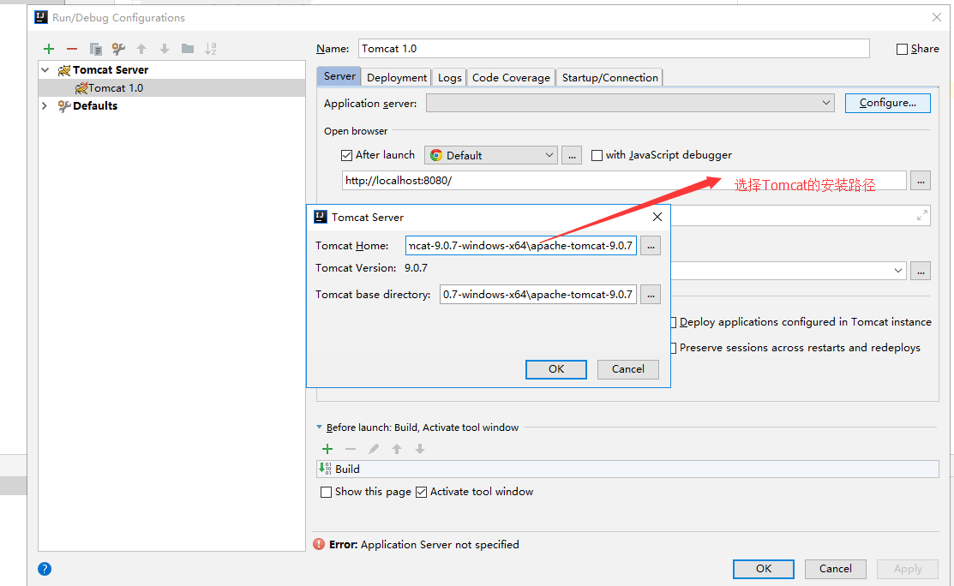This screenshot has width=954, height=586.
Task: Move configuration down arrow in left toolbar
Action: click(165, 49)
